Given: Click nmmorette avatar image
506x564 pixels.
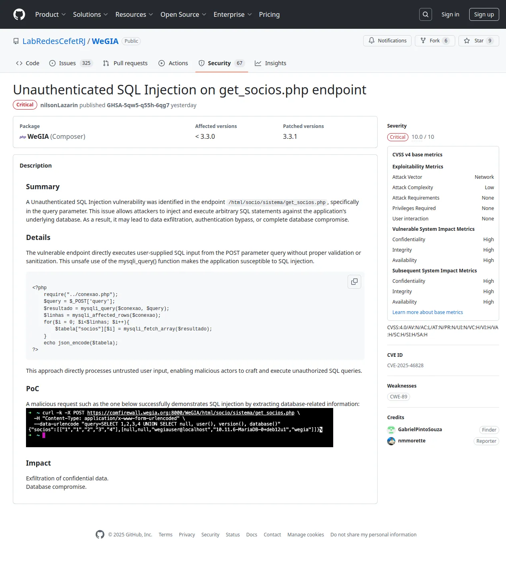Looking at the screenshot, I should coord(391,441).
